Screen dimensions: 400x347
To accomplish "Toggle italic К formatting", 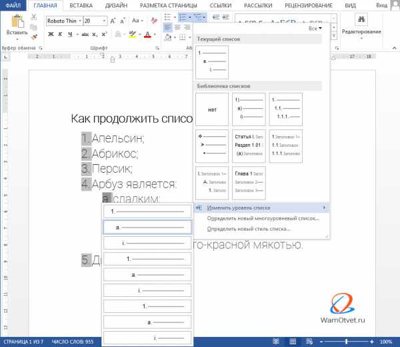I will (60, 34).
